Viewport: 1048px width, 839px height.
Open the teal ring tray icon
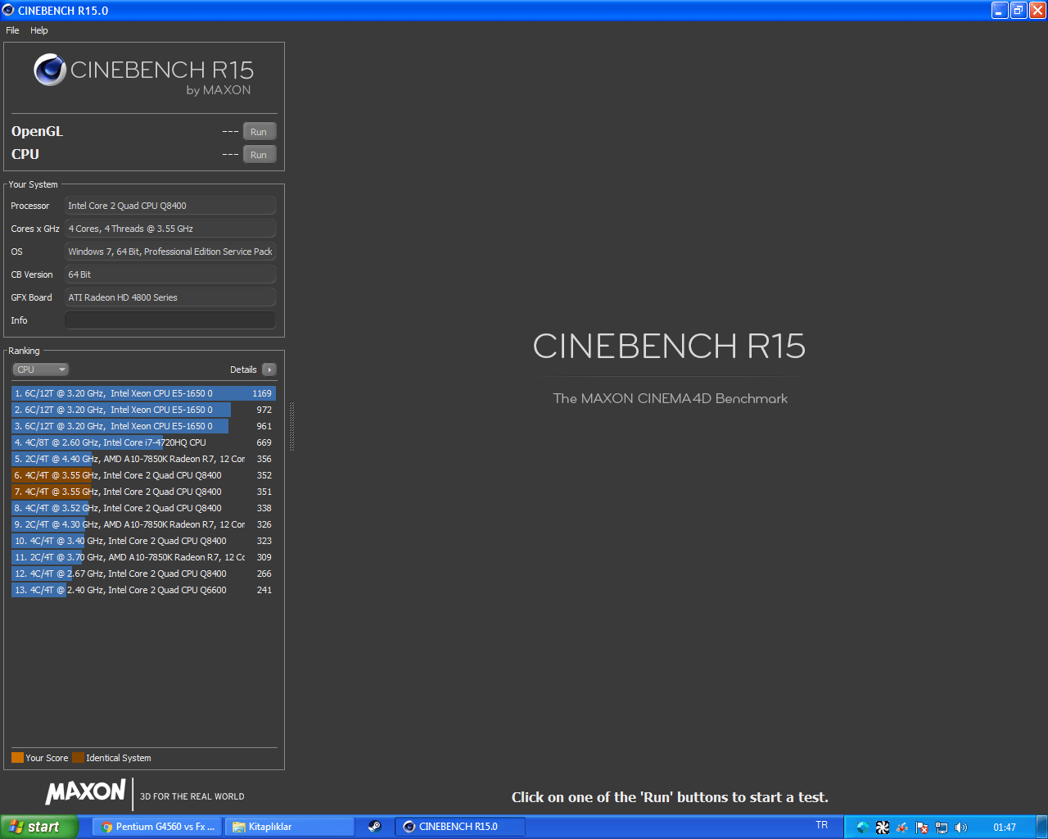coord(862,828)
